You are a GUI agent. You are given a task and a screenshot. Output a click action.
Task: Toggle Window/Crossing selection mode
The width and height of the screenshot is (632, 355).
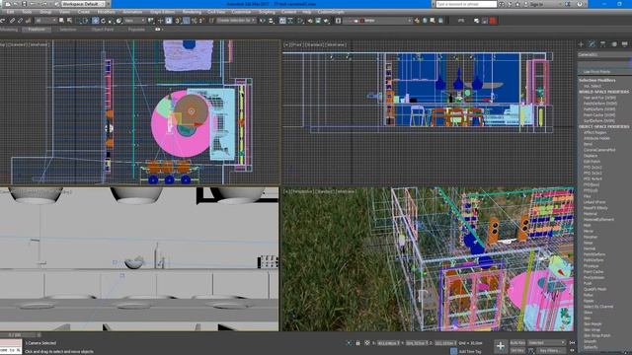86,21
